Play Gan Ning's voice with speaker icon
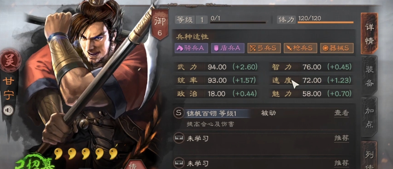Screen dimensions: 393x169 point(8,110)
